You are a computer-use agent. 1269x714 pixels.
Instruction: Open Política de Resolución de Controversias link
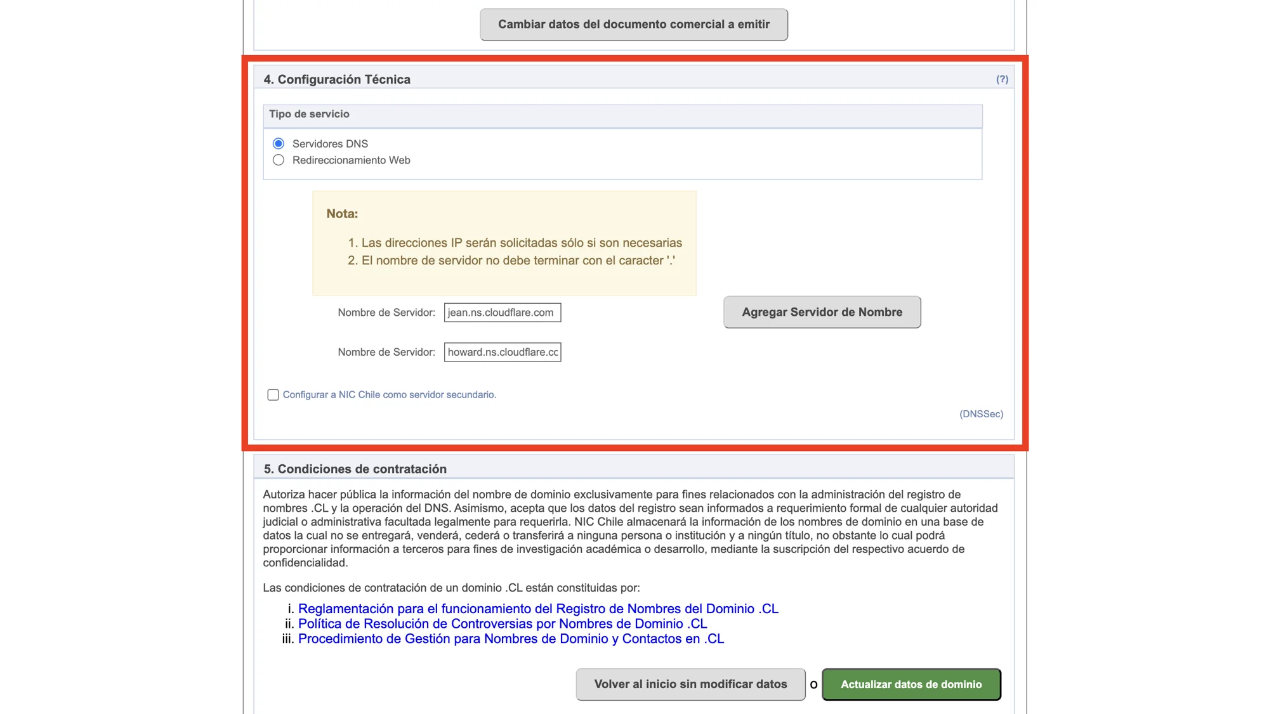tap(502, 624)
